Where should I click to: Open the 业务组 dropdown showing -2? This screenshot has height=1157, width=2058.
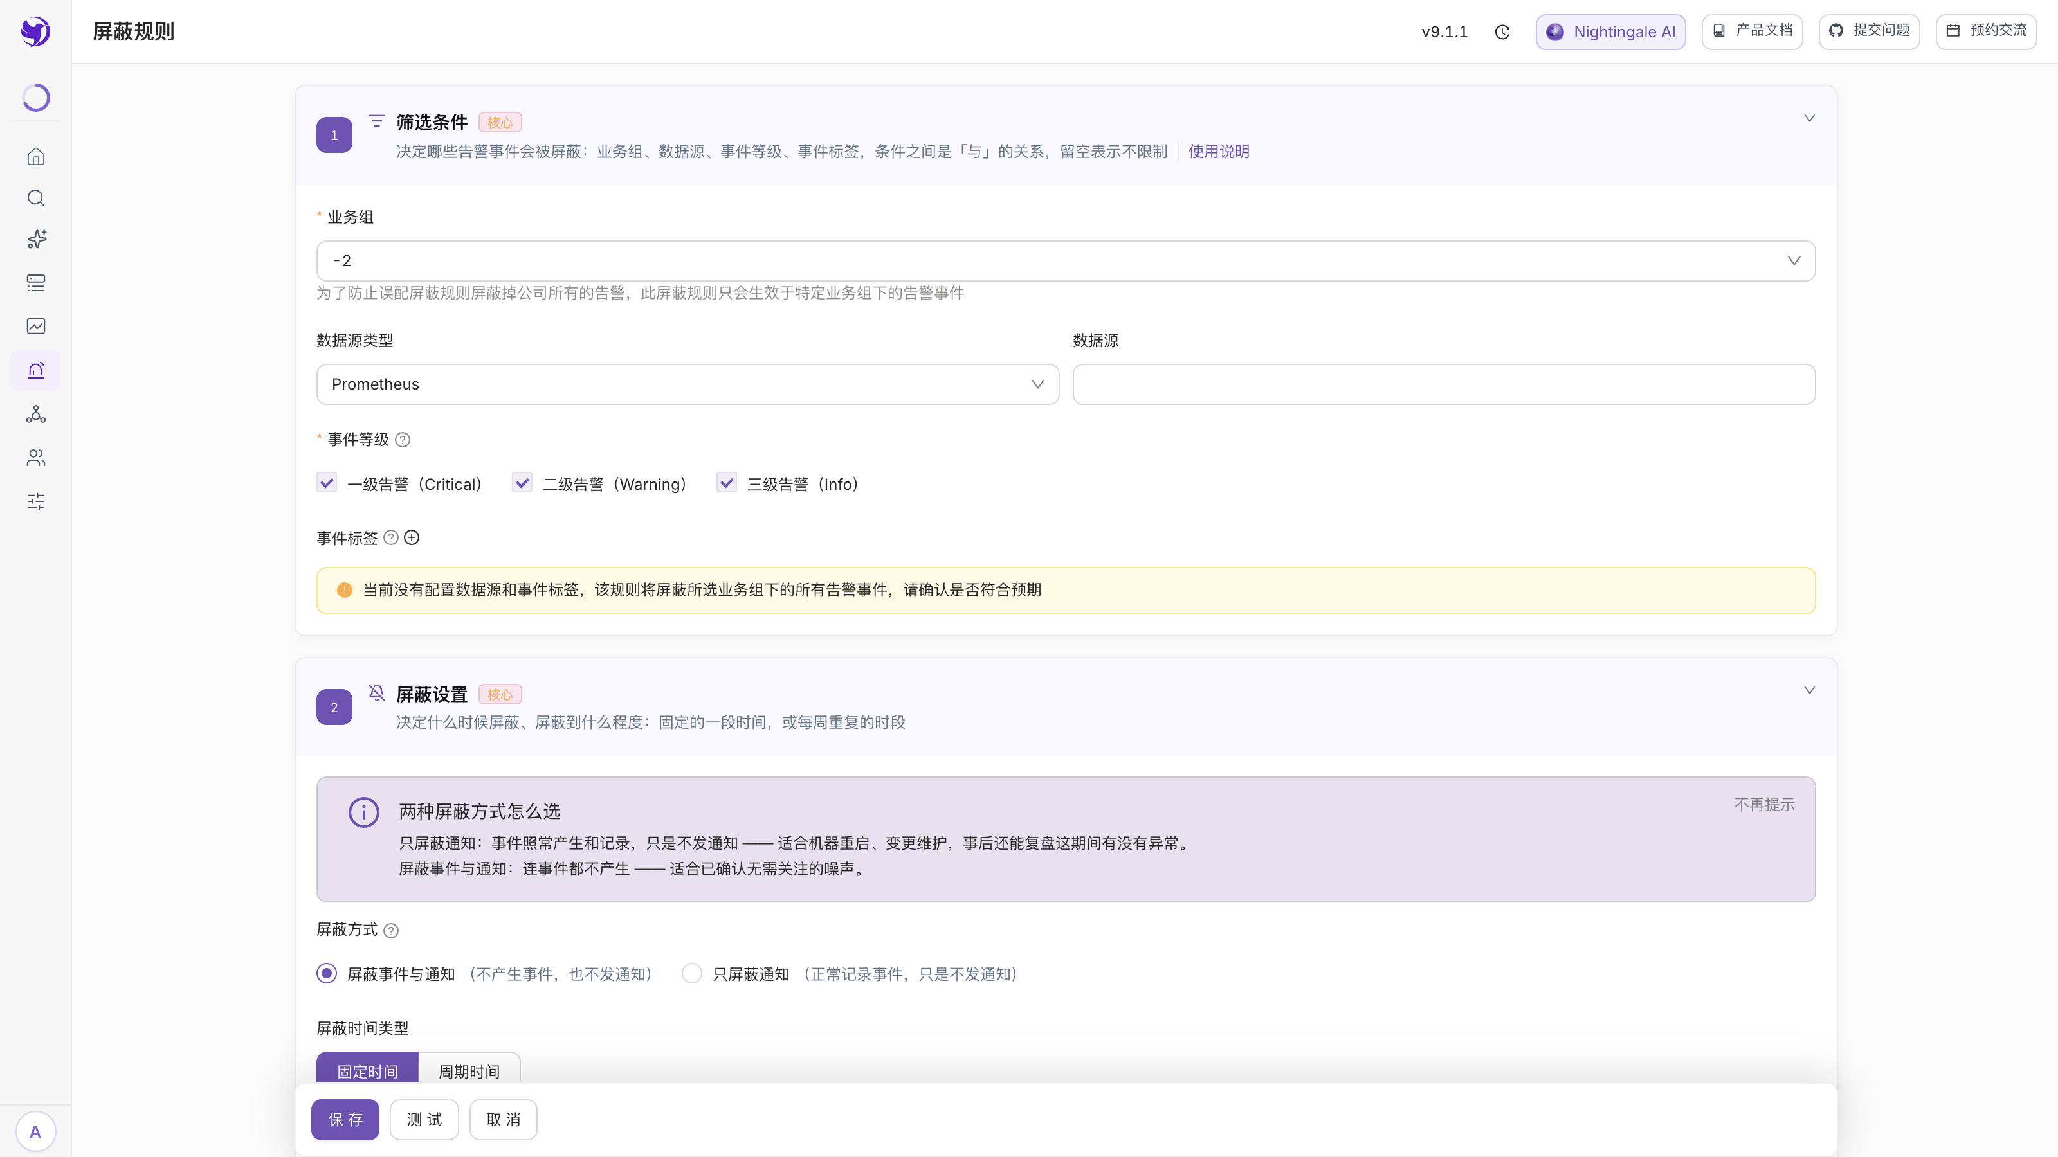[1066, 261]
